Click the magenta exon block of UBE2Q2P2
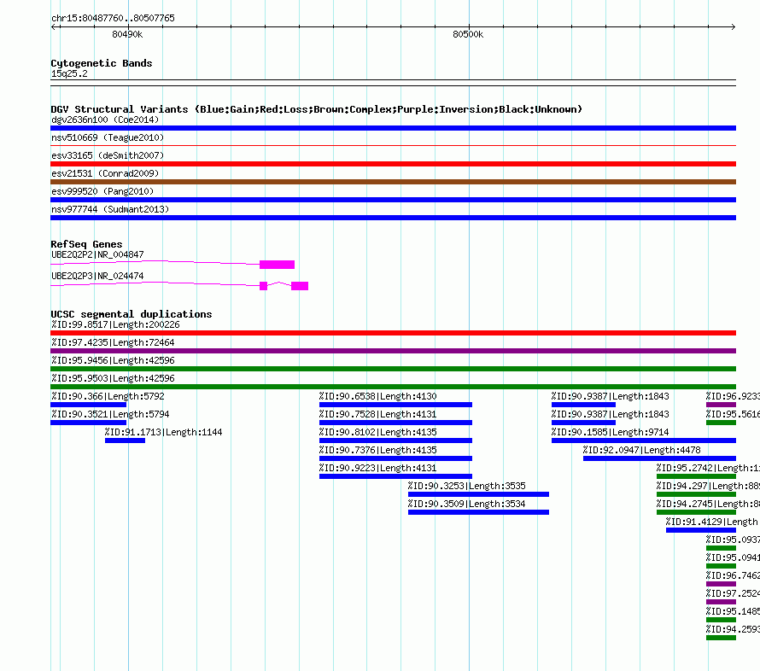Screen dimensions: 760x671 277,265
